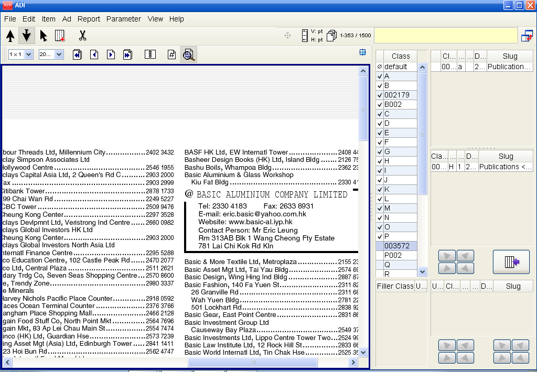
Task: Open the Report menu
Action: coord(89,19)
